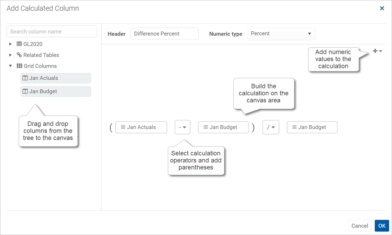Screen dimensions: 392x235
Task: Click the drag handle of last Jan Budget chip
Action: (x=294, y=127)
